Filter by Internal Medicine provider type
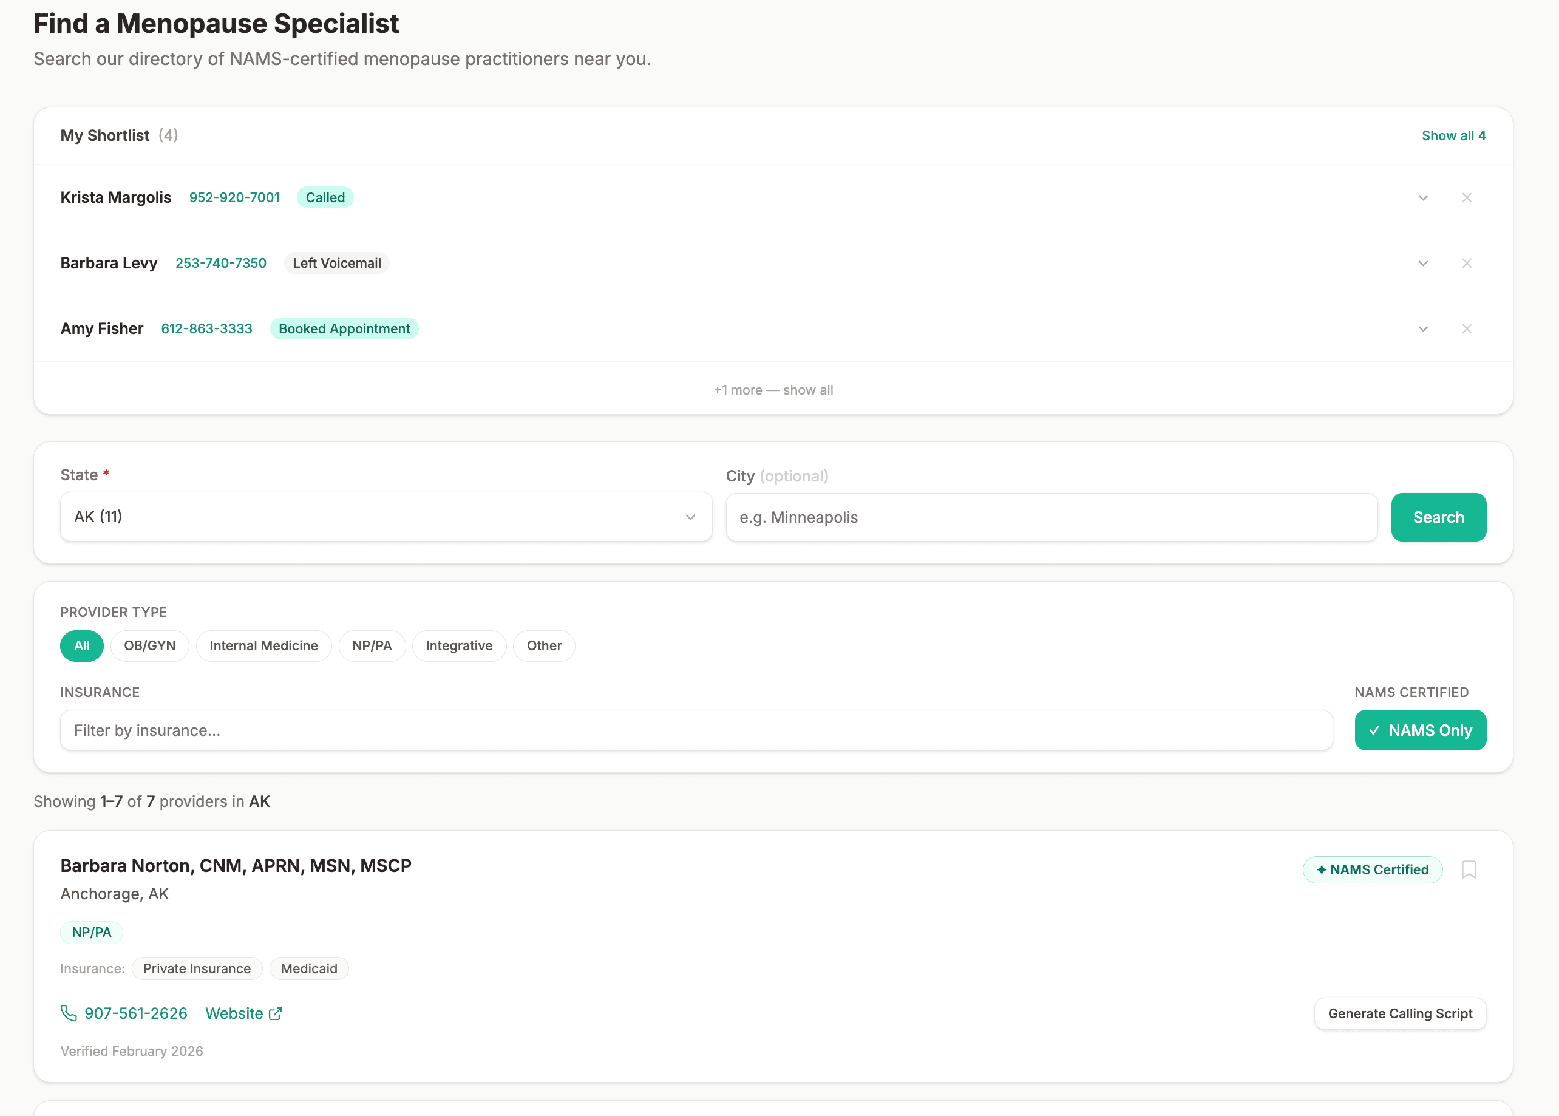Viewport: 1559px width, 1116px height. 264,645
